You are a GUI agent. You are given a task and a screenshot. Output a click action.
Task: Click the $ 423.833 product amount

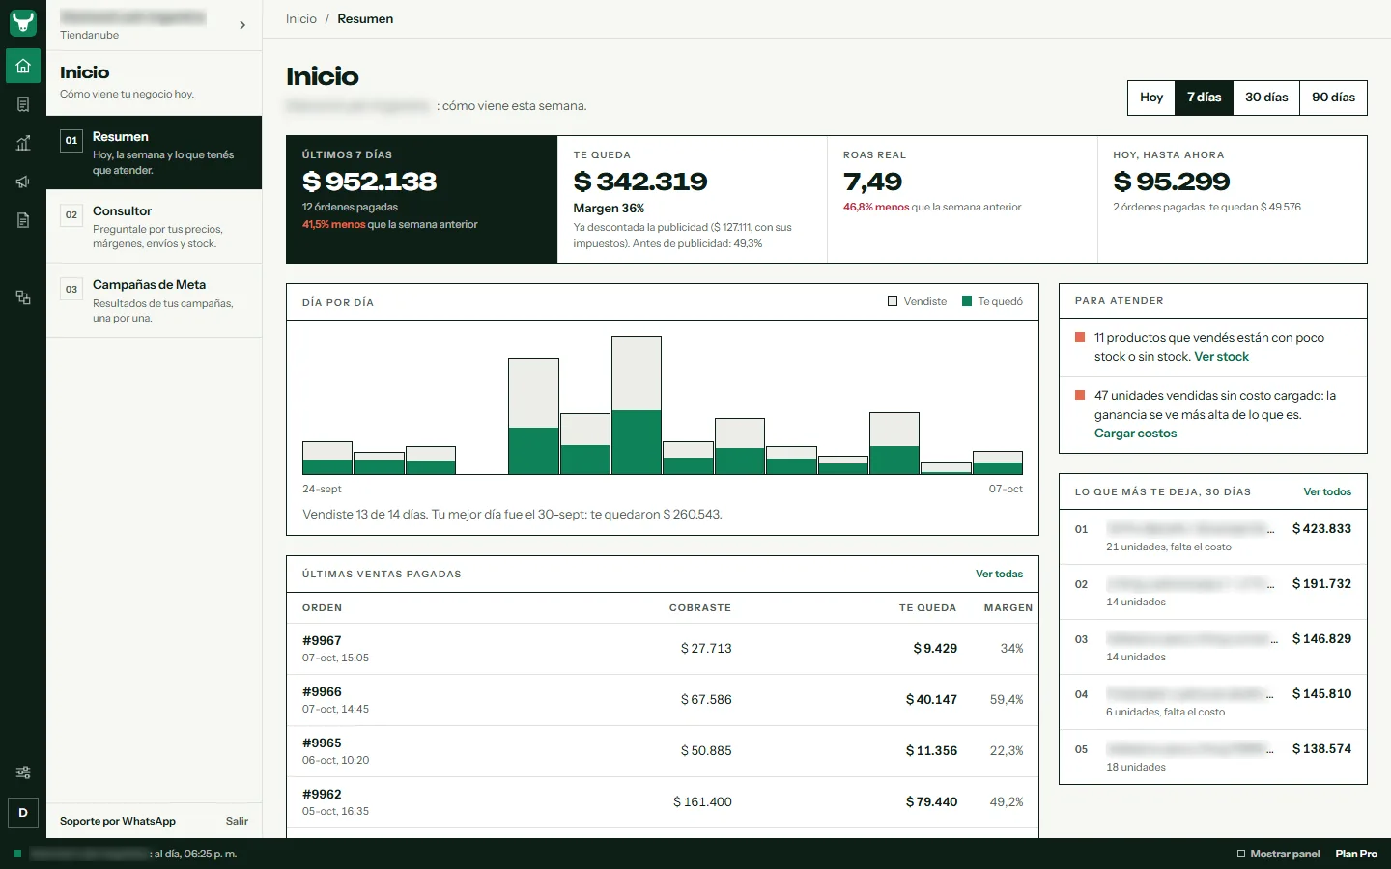click(1321, 529)
